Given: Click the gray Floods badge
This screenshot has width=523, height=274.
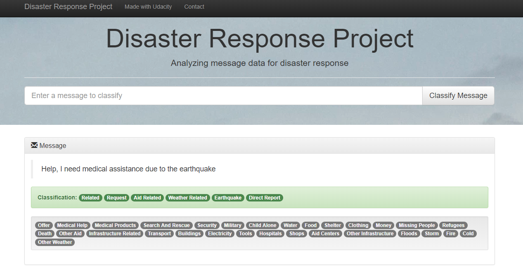Looking at the screenshot, I should point(409,234).
